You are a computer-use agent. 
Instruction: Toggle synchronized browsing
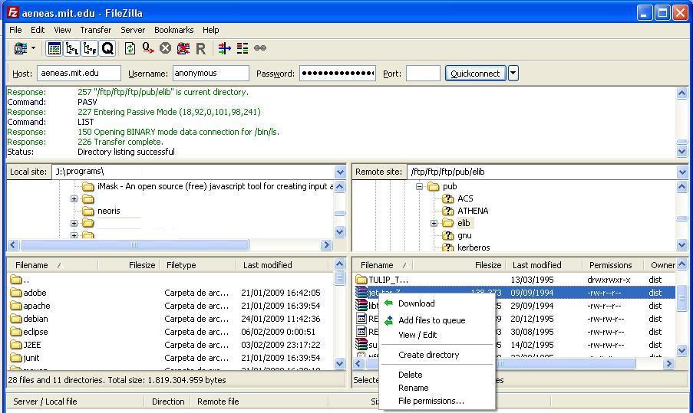pyautogui.click(x=260, y=48)
